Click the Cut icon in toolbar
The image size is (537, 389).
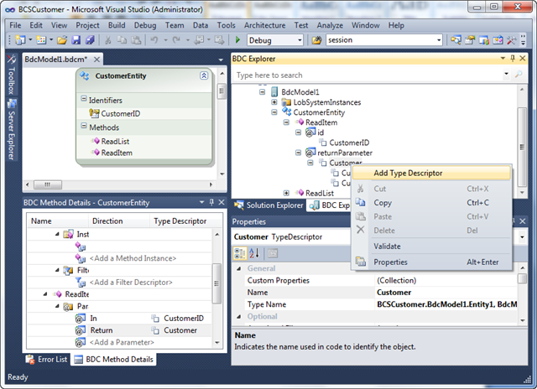[x=108, y=40]
